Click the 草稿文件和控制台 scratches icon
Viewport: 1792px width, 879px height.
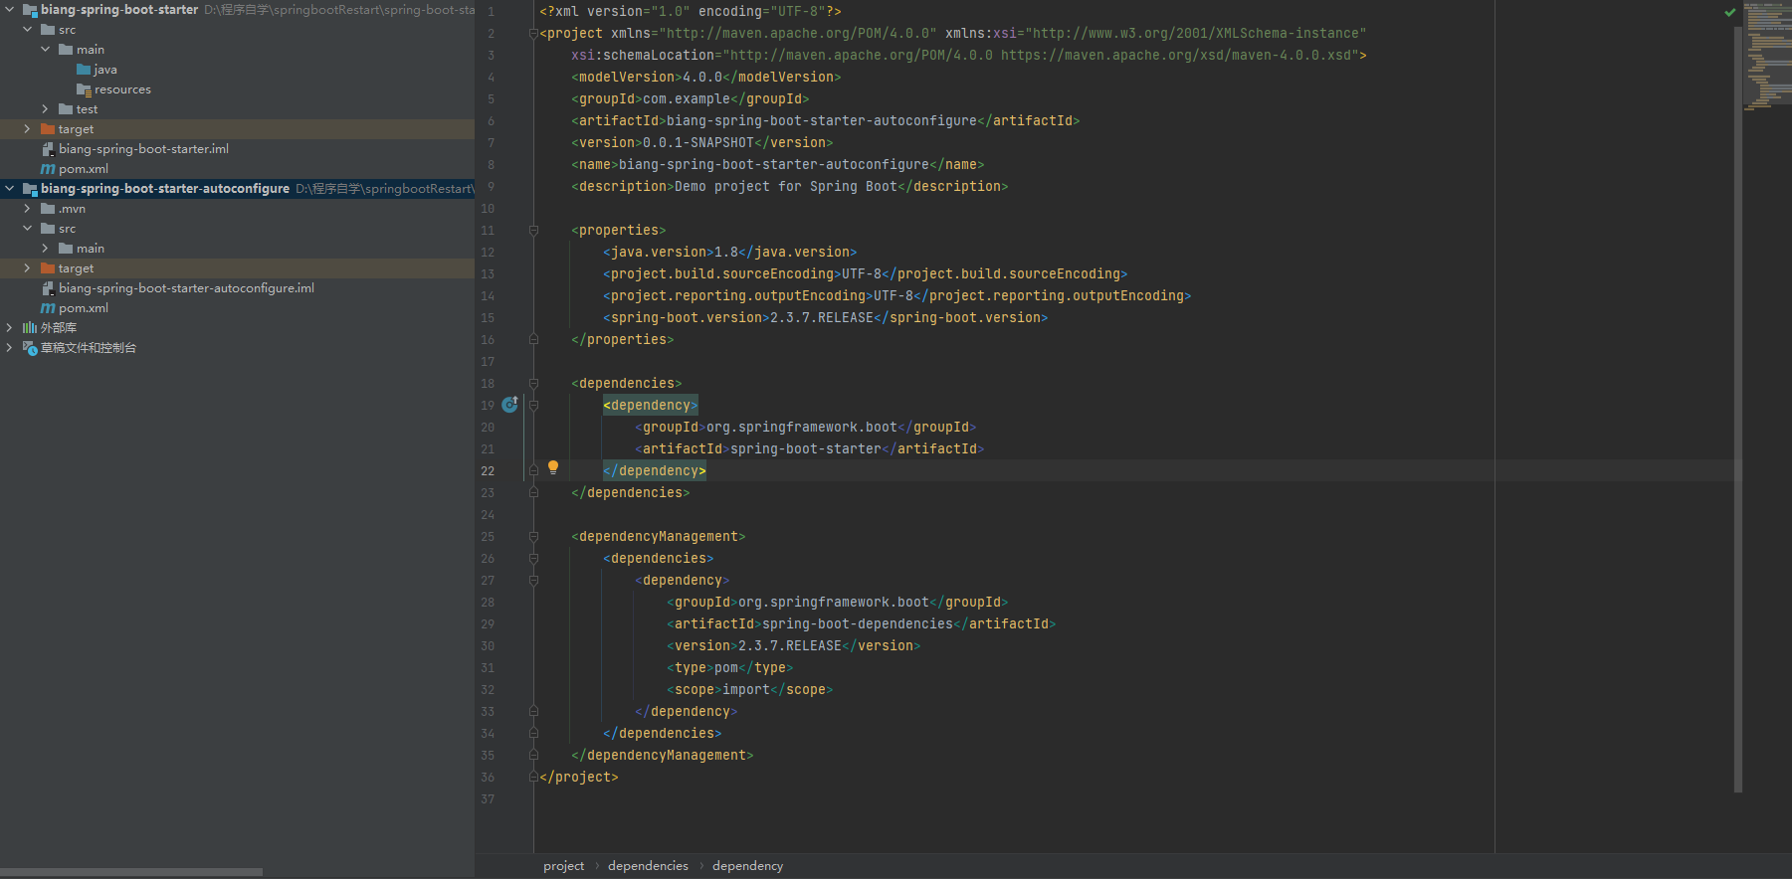point(30,348)
